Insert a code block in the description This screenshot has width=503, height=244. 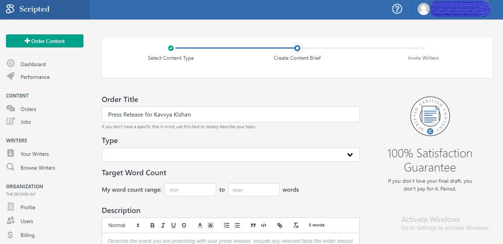[264, 225]
